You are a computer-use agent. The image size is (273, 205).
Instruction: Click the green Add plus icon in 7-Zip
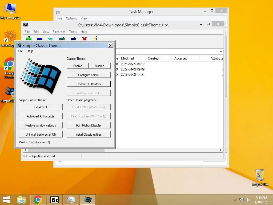click(x=29, y=38)
